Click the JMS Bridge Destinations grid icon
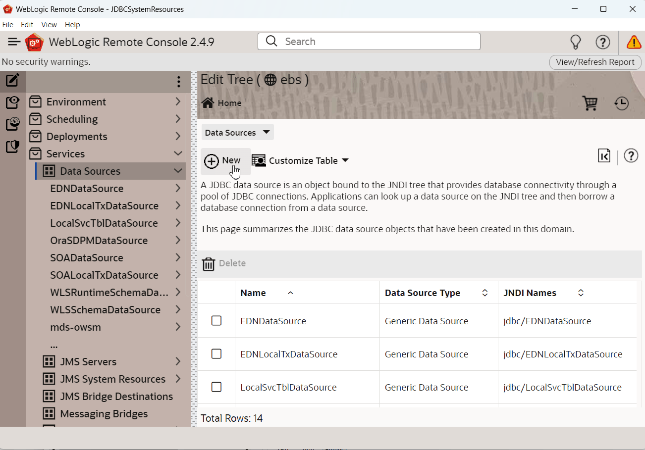 pyautogui.click(x=49, y=397)
